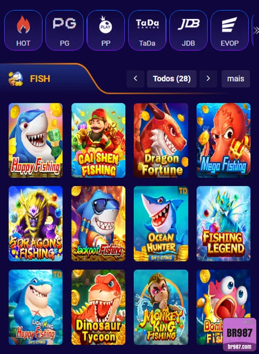Open the Ocean Hunter Shooting game

161,224
